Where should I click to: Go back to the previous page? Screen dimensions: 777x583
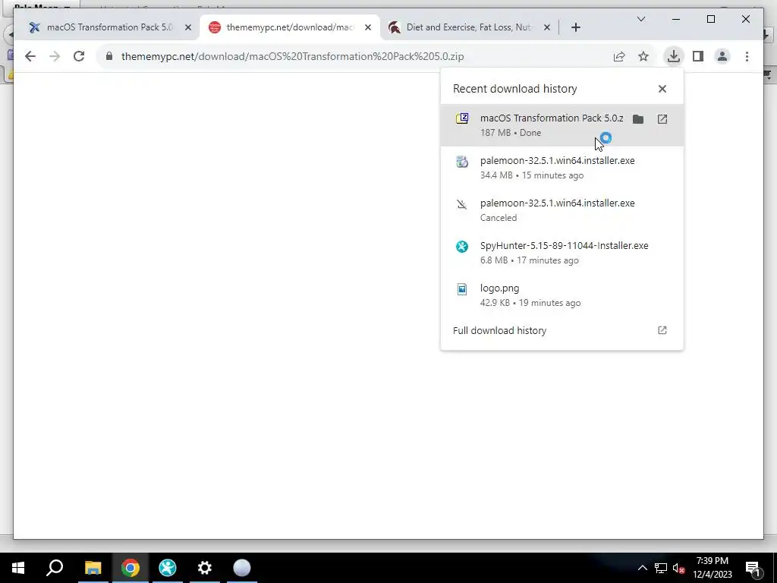pos(30,56)
